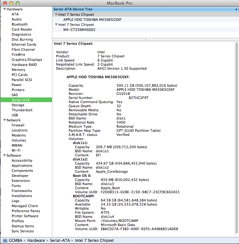Select Frameworks entry
The width and height of the screenshot is (239, 244).
[22, 191]
